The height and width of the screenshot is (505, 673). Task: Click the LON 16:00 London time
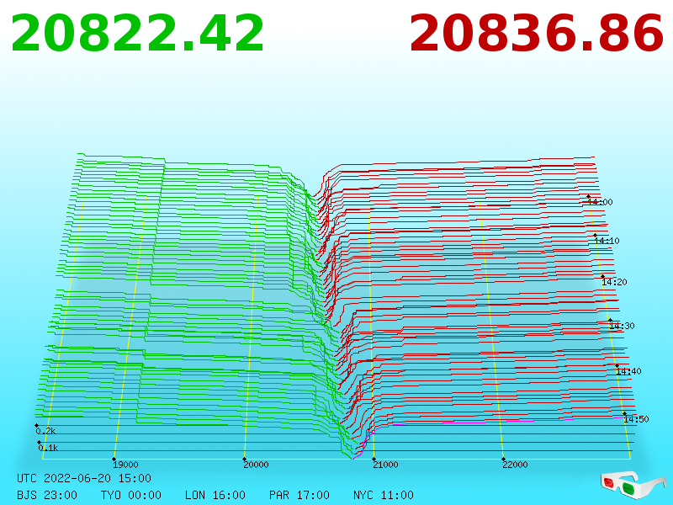tap(215, 495)
